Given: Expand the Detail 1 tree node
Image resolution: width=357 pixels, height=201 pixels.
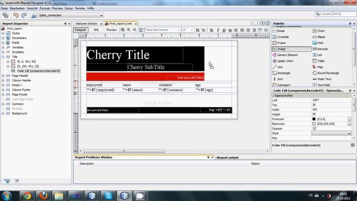Looking at the screenshot, I should point(3,85).
